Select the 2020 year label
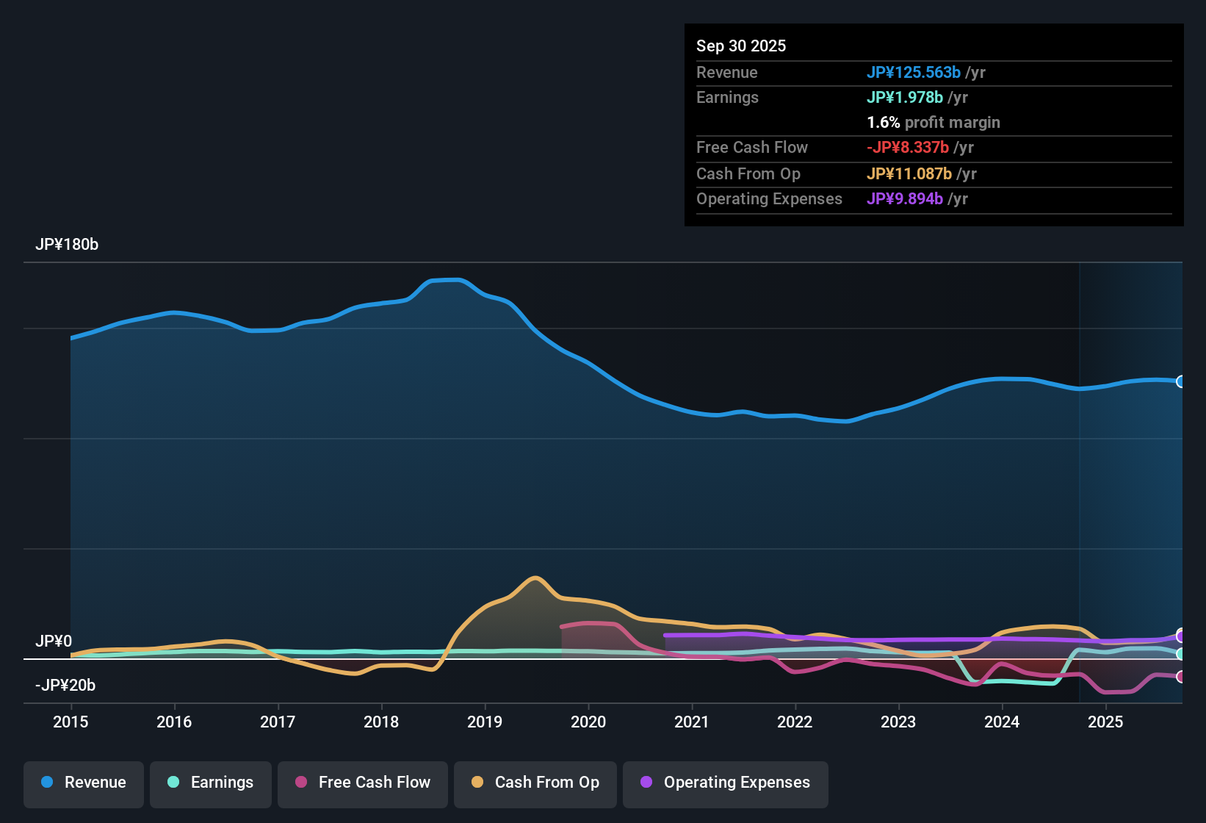Image resolution: width=1206 pixels, height=823 pixels. [x=588, y=722]
